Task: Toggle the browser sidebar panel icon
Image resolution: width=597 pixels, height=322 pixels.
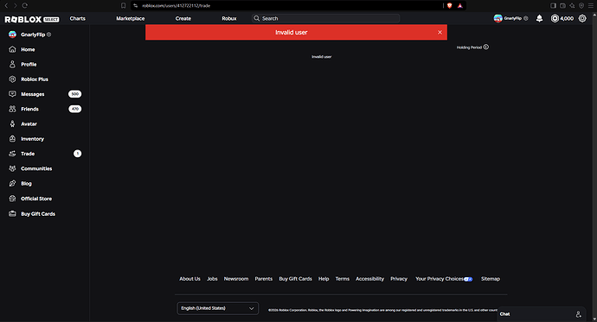Action: pos(553,6)
